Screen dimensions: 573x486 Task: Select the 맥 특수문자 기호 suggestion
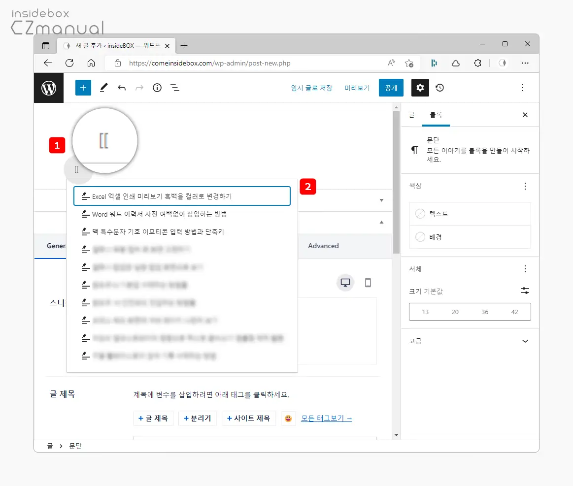[x=182, y=231]
